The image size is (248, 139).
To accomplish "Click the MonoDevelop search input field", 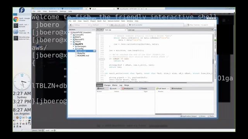I will coord(200,25).
